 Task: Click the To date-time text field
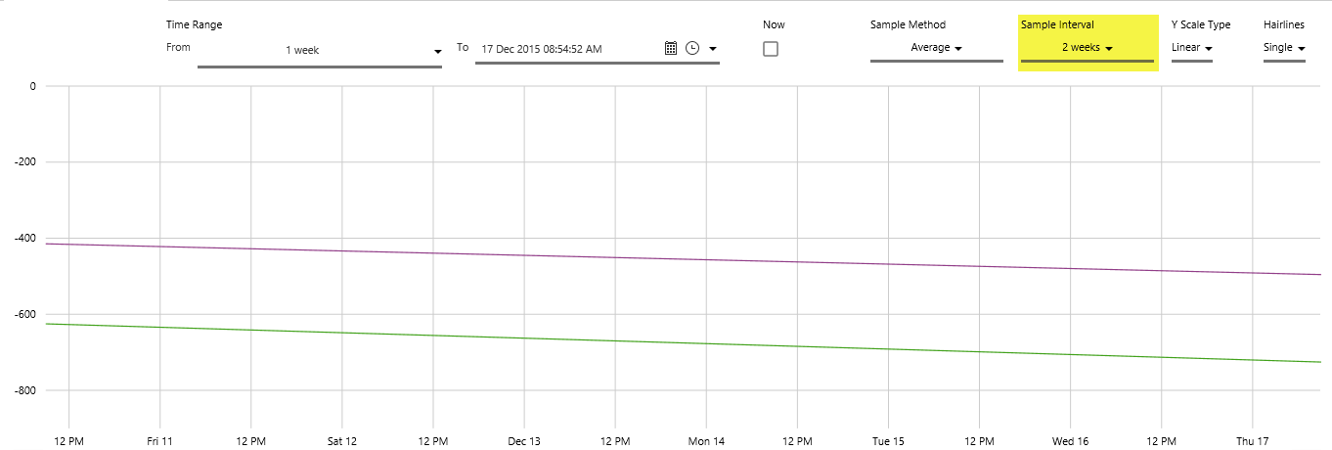[x=567, y=49]
